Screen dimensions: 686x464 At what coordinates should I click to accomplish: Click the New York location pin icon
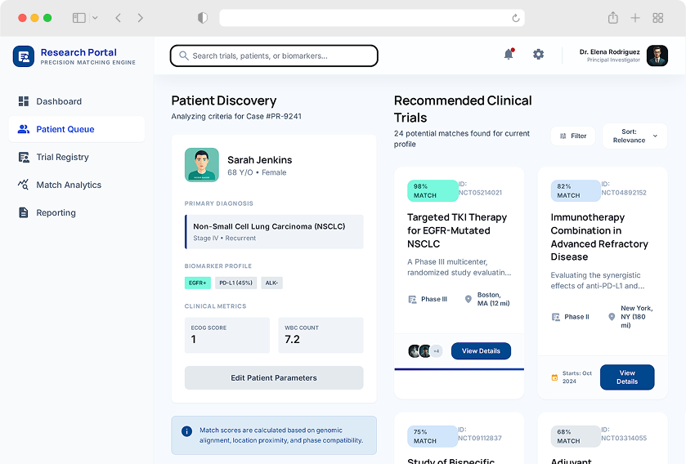tap(612, 317)
